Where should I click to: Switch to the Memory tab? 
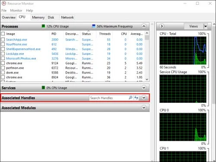[38, 17]
